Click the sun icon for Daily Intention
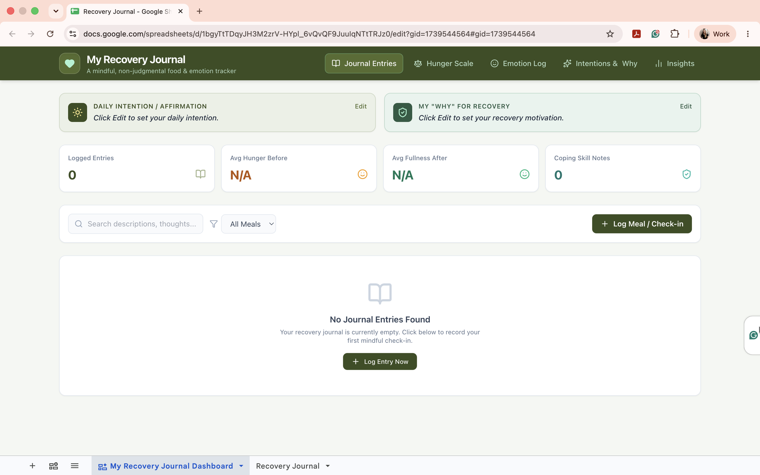The width and height of the screenshot is (760, 475). coord(77,112)
